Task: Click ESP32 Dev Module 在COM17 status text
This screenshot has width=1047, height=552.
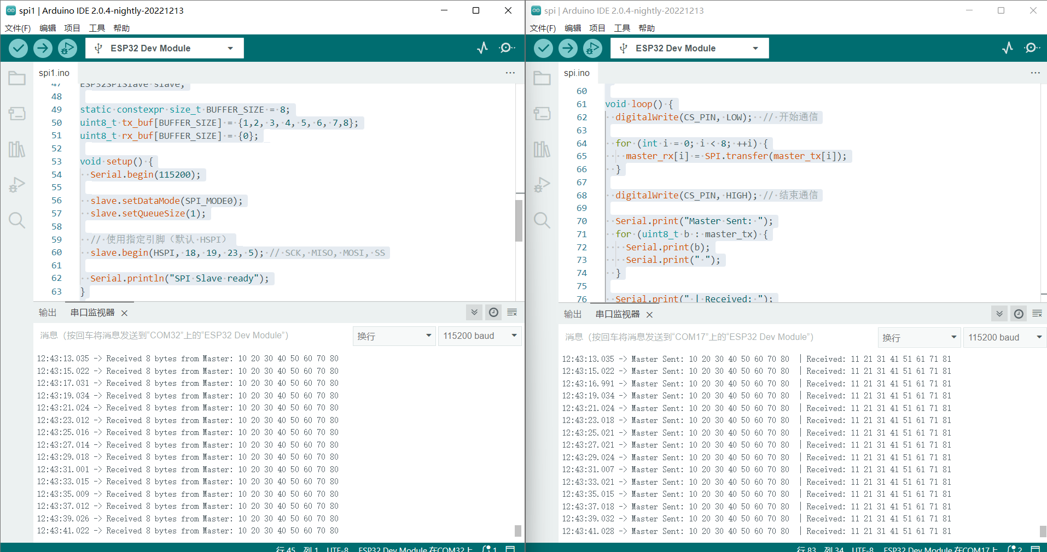Action: click(x=941, y=549)
